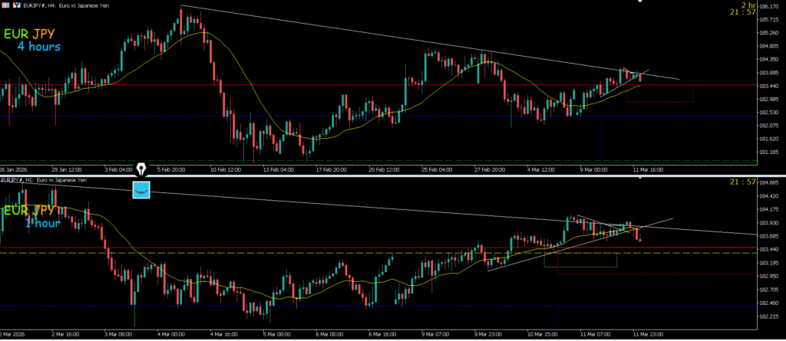Click the grid icon in 4-hour chart header
This screenshot has width=786, height=341.
(5, 5)
